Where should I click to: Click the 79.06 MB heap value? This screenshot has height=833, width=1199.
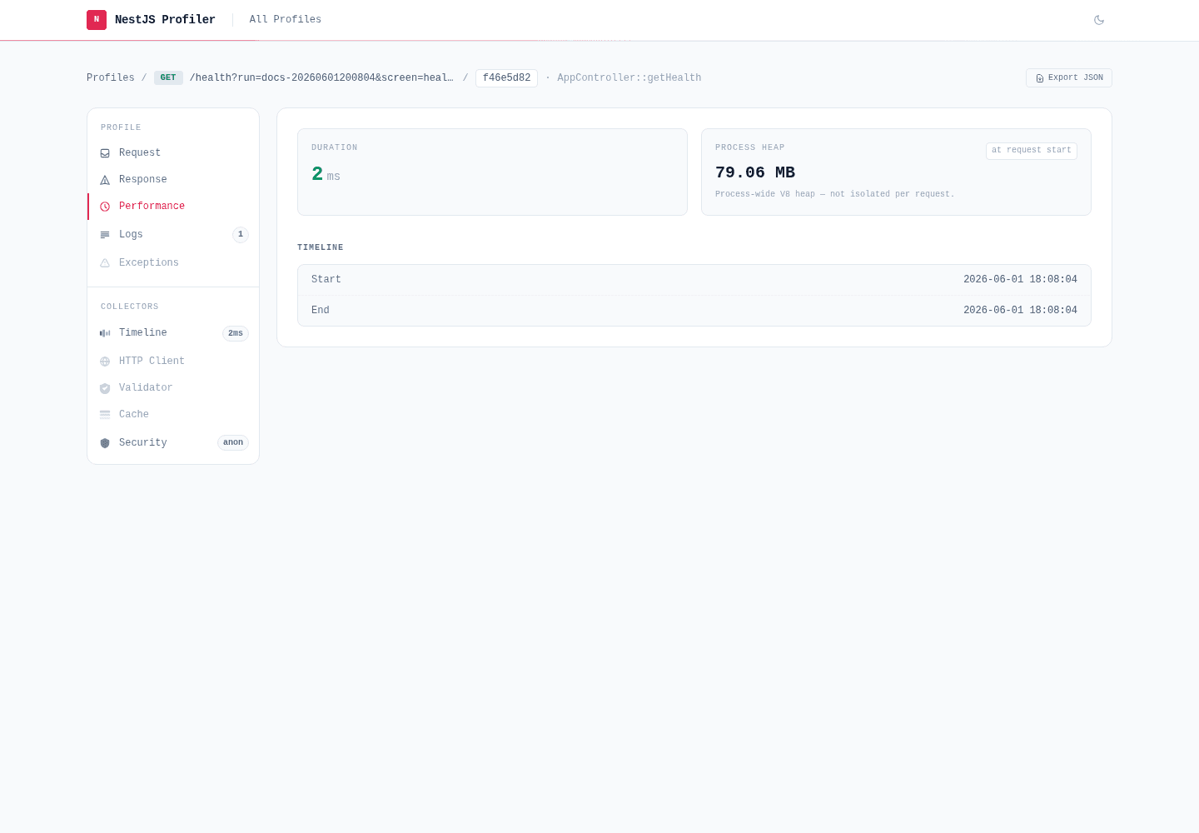[755, 172]
